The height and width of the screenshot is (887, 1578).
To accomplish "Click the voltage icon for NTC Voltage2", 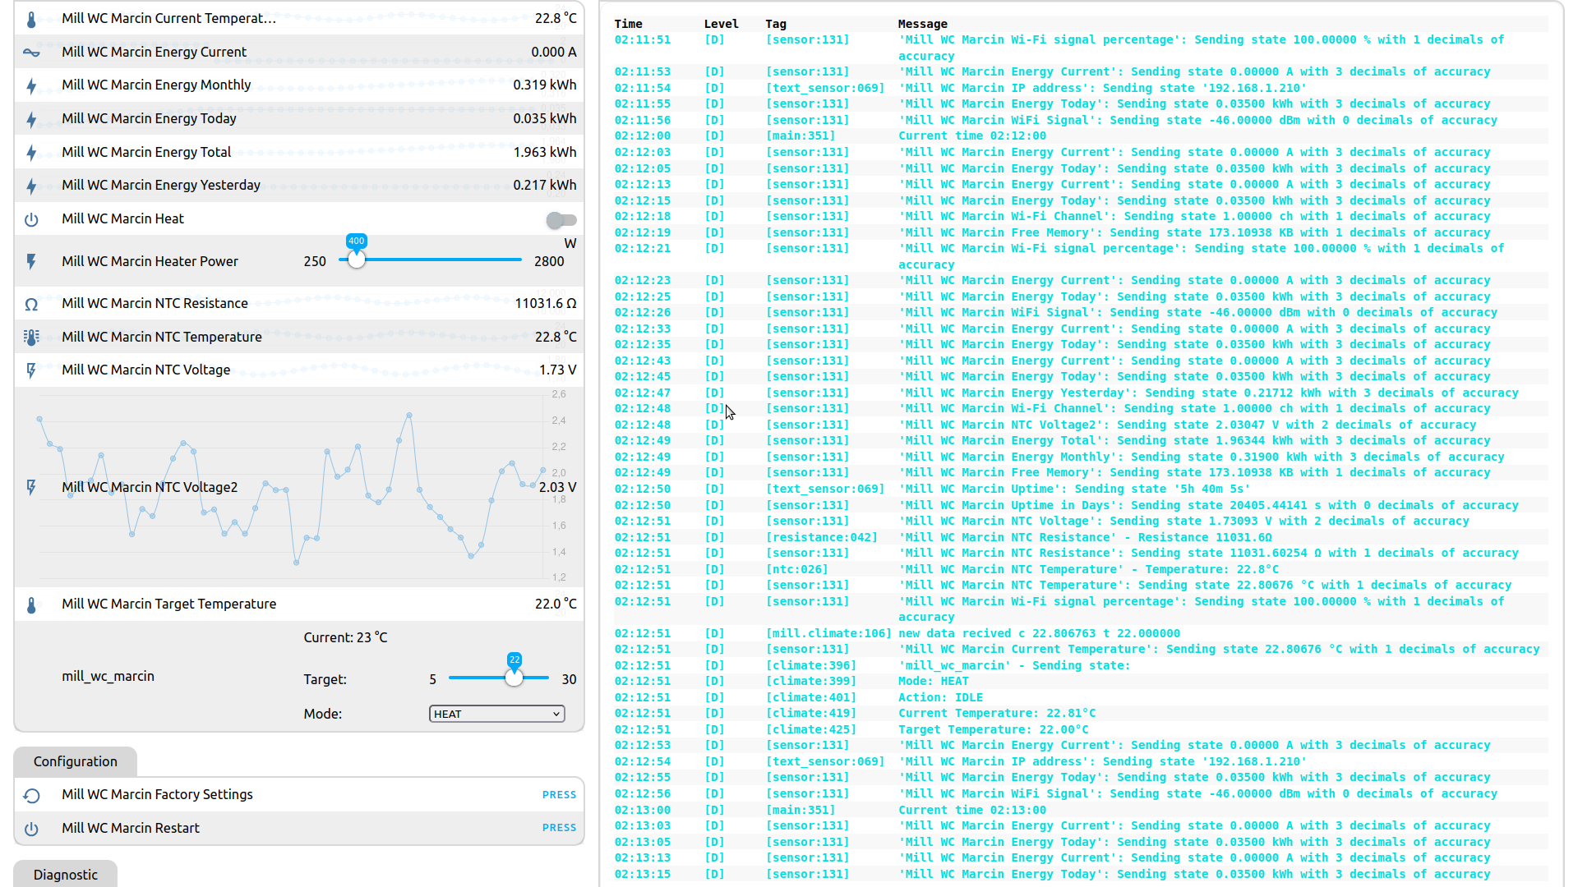I will (31, 487).
